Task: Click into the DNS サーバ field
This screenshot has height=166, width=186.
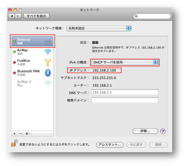Action: click(x=125, y=92)
